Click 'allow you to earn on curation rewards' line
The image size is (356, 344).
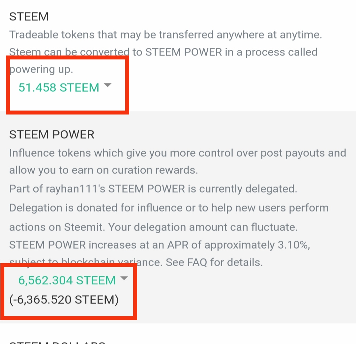point(103,170)
